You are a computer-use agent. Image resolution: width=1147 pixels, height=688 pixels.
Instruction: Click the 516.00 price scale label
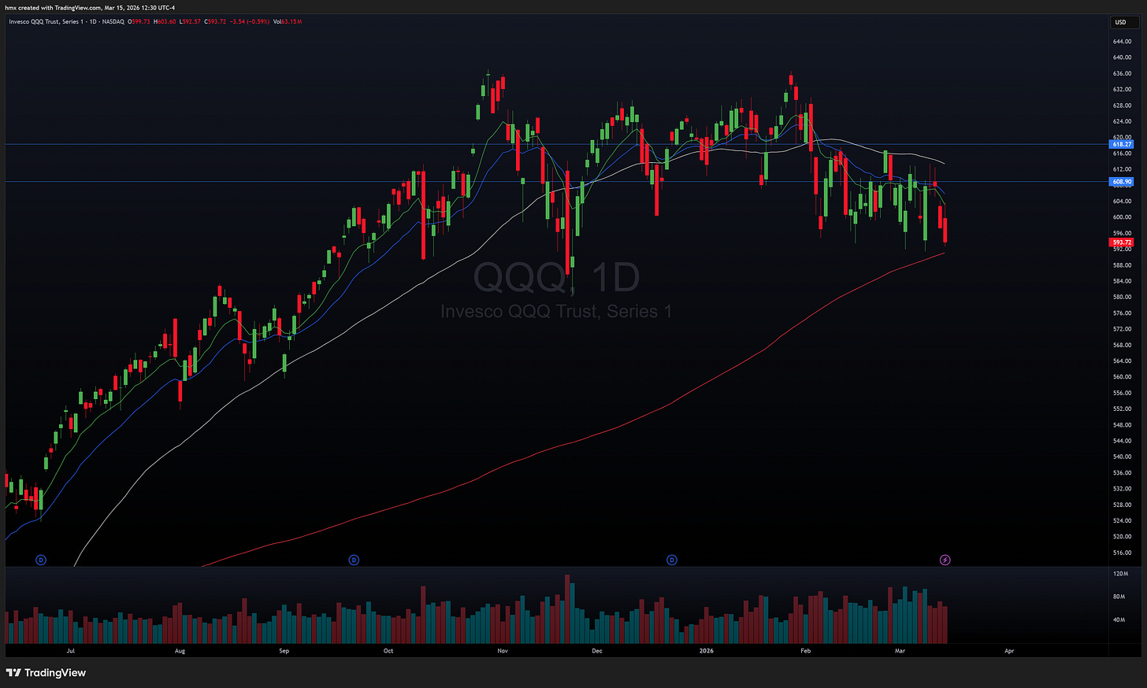tap(1122, 553)
